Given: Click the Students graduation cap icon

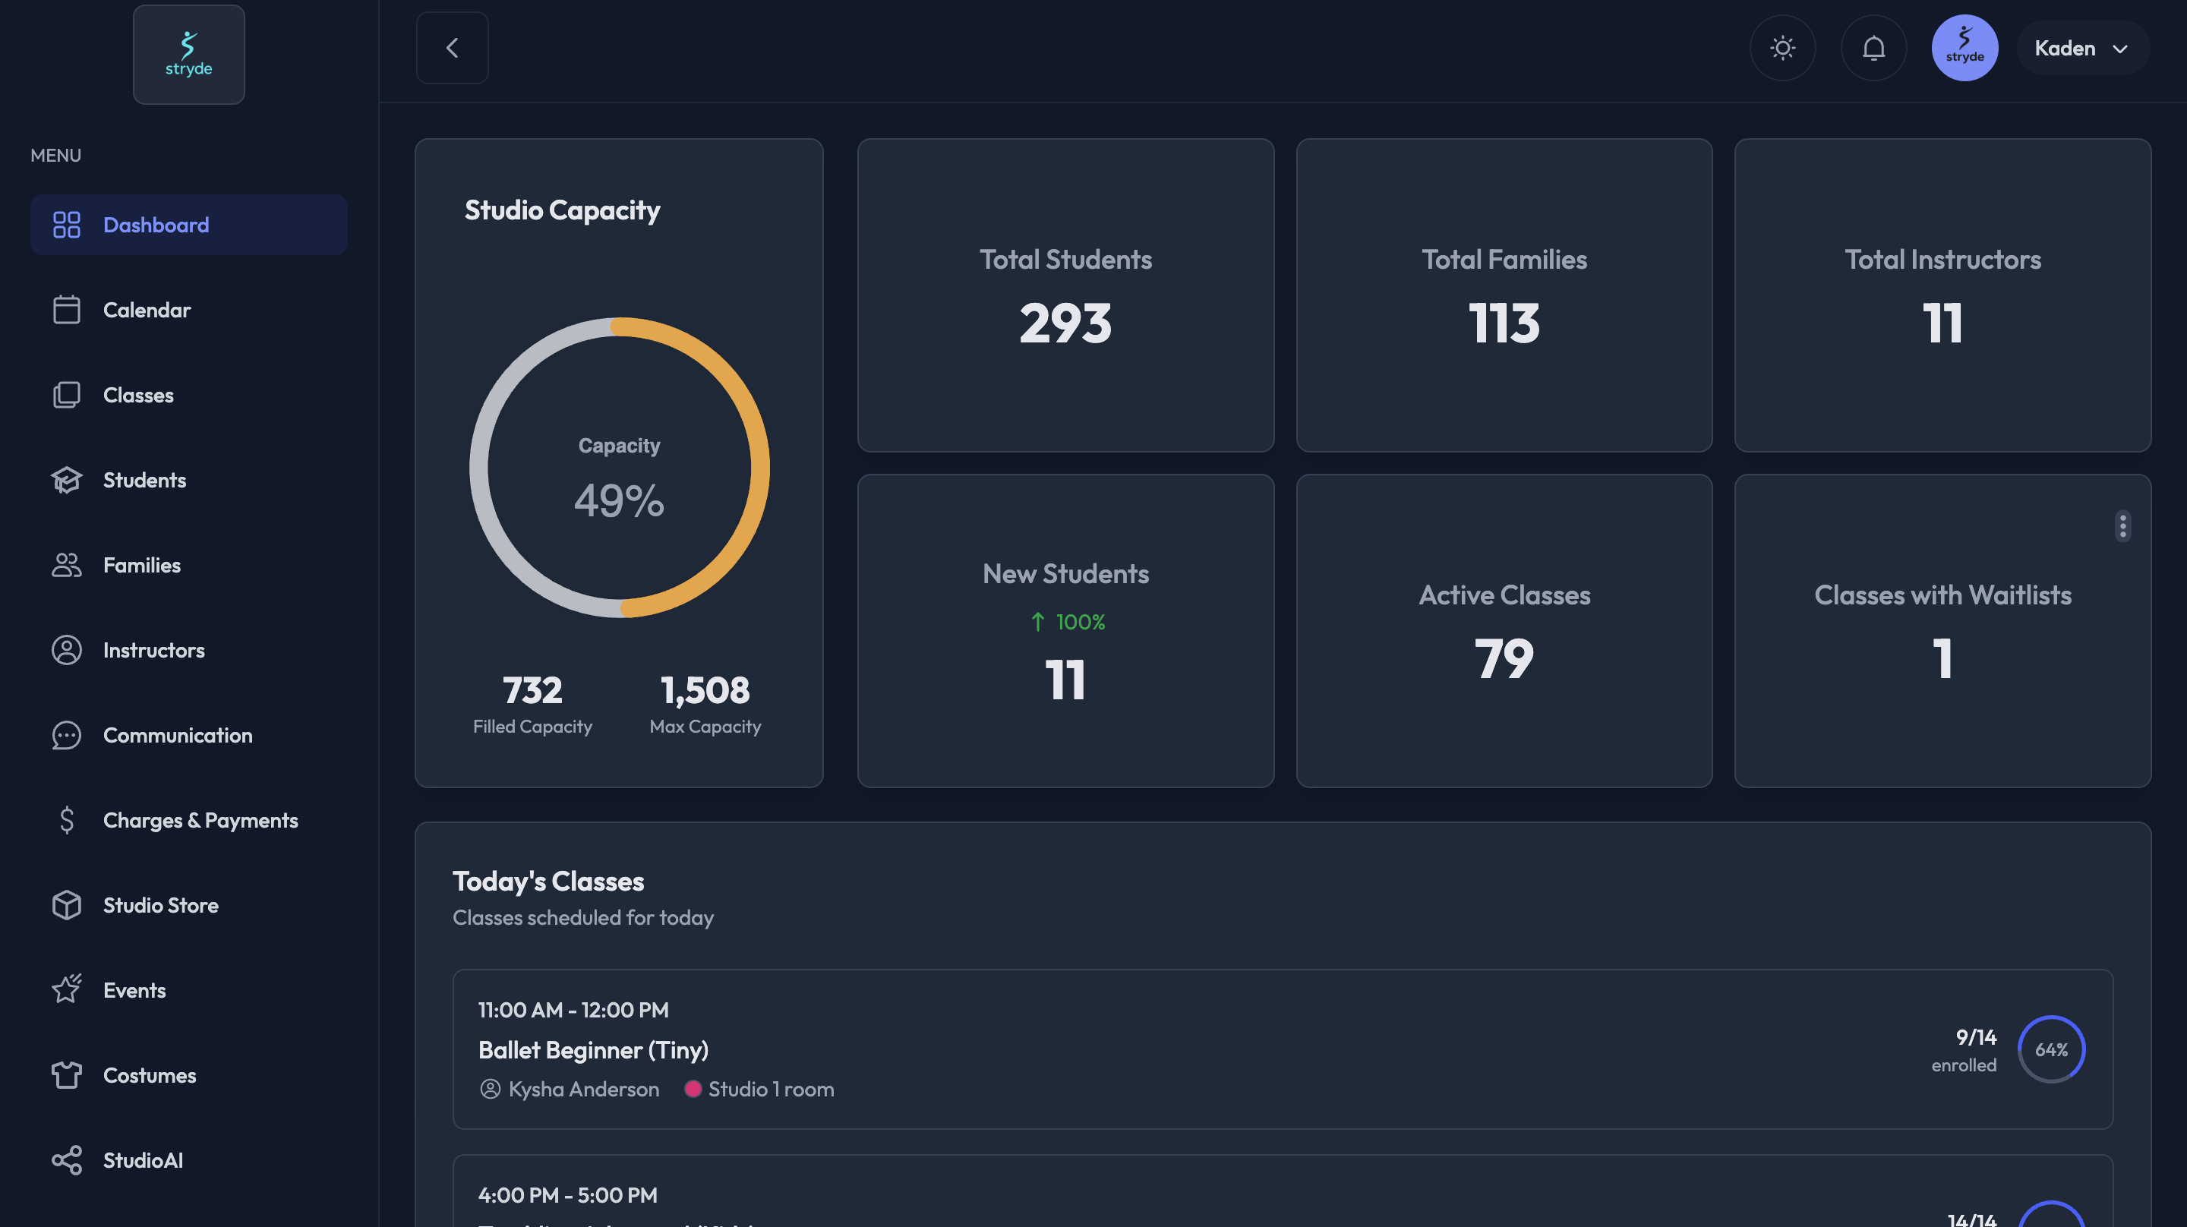Looking at the screenshot, I should coord(66,480).
